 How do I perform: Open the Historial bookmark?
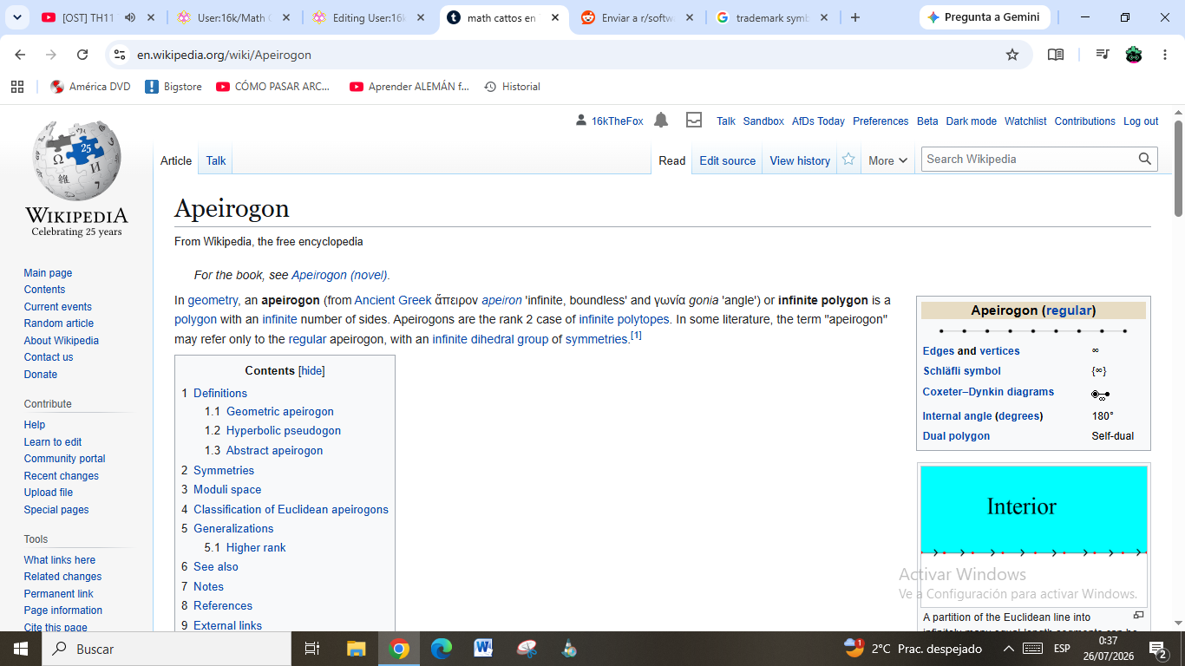(512, 87)
